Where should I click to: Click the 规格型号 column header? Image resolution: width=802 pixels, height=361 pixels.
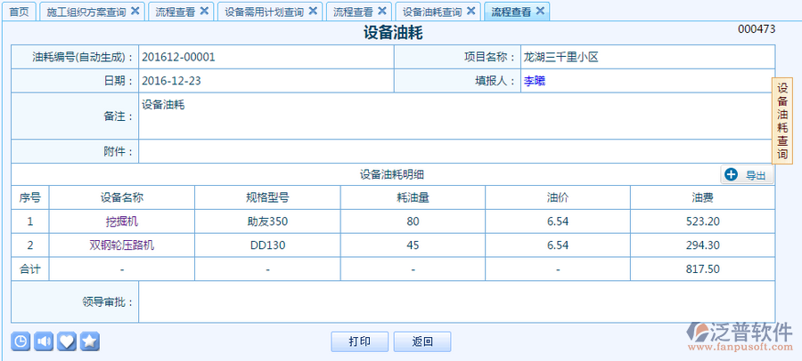(x=267, y=197)
